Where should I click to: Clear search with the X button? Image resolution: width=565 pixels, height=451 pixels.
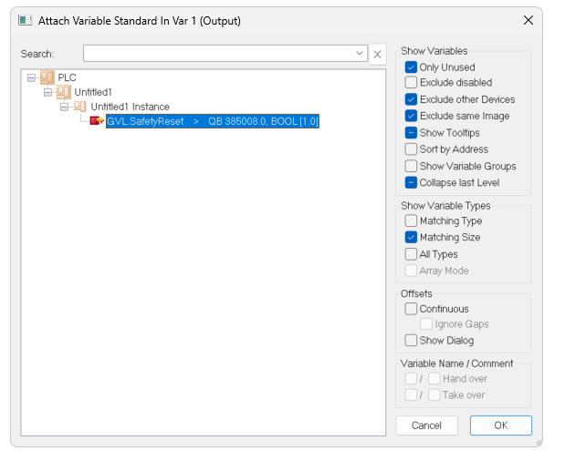coord(377,55)
